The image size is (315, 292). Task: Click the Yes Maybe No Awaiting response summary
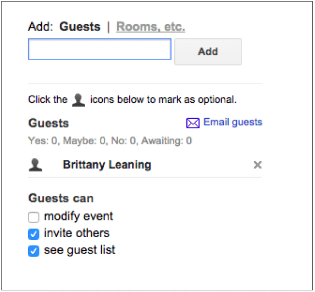pos(110,141)
